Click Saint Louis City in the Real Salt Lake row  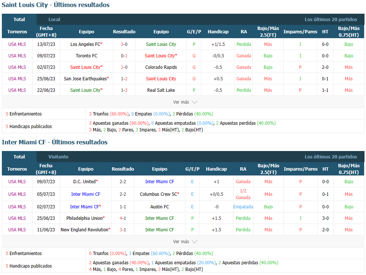[x=86, y=90]
